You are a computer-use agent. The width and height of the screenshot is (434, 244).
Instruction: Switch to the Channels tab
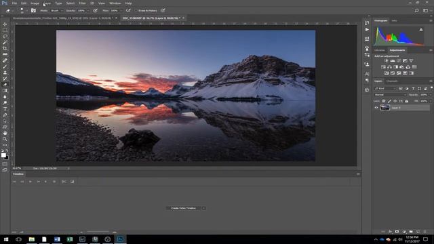pyautogui.click(x=392, y=81)
